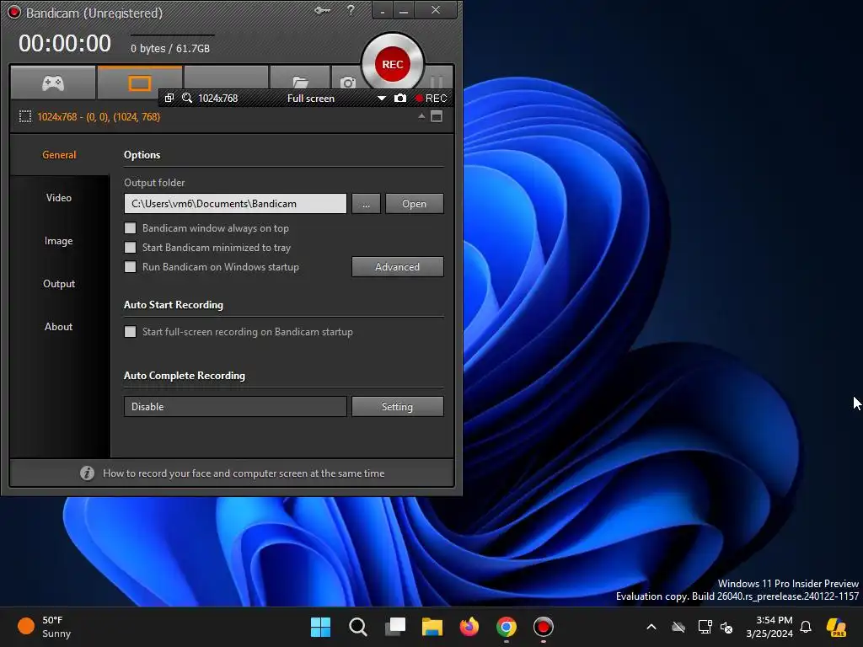863x647 pixels.
Task: Select the General settings tab
Action: tap(60, 155)
